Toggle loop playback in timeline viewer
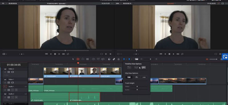 tap(182, 54)
